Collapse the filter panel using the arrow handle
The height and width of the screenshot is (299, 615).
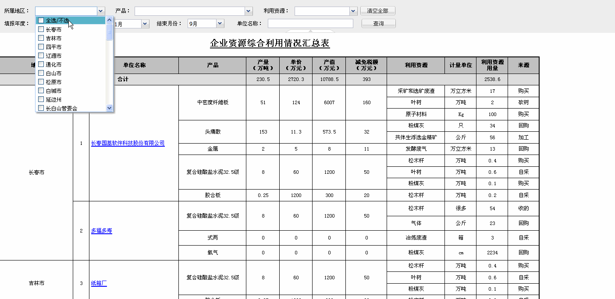coord(310,31)
